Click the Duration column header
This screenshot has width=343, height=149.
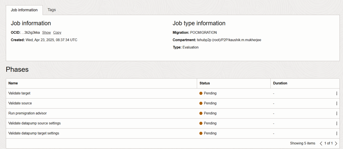click(x=280, y=83)
